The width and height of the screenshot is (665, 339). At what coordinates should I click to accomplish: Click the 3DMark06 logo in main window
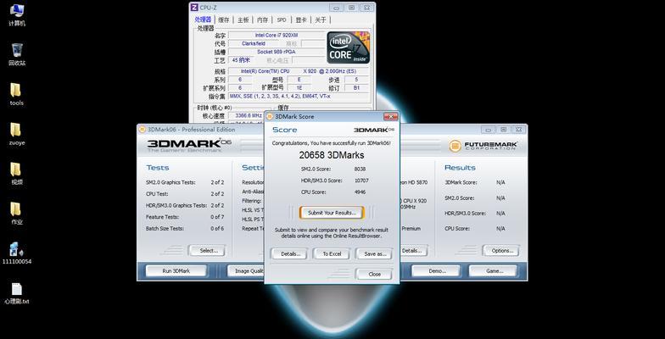(x=189, y=146)
